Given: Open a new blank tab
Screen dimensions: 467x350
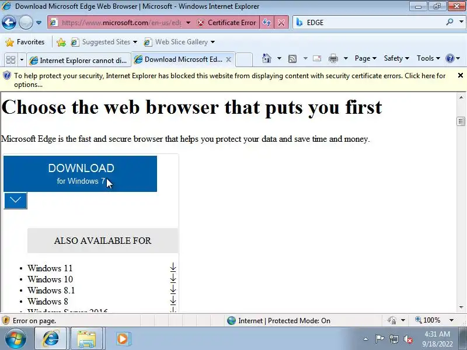Looking at the screenshot, I should (x=244, y=60).
